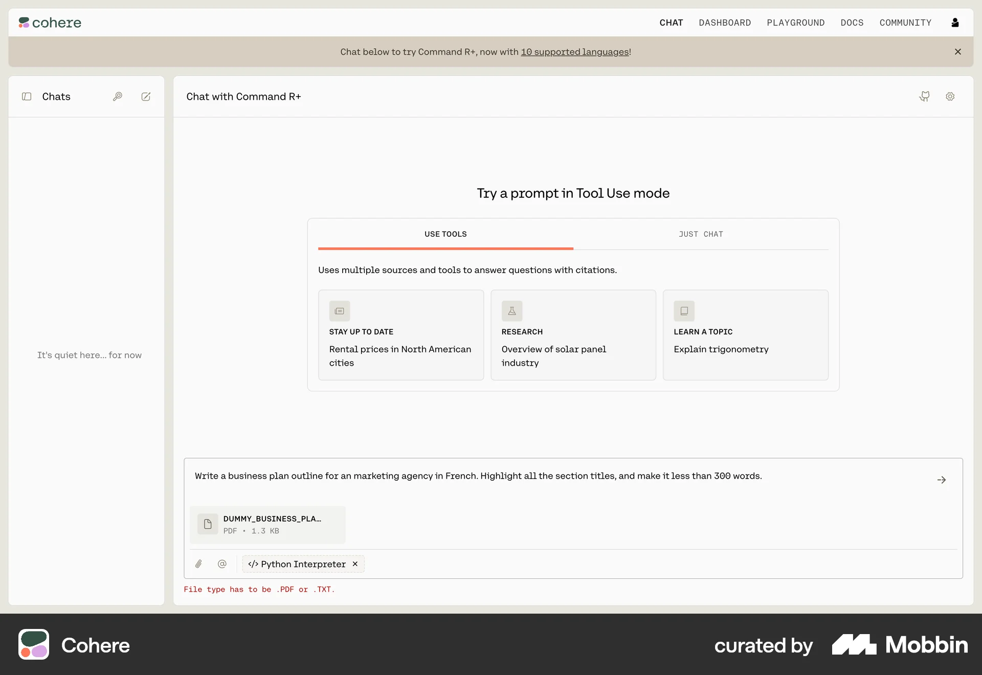Viewport: 982px width, 675px height.
Task: Open the 10 supported languages link
Action: coord(575,52)
